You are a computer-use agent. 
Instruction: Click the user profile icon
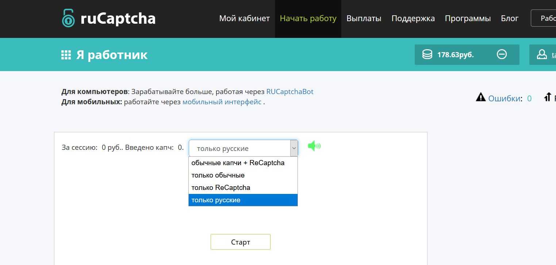(x=542, y=55)
